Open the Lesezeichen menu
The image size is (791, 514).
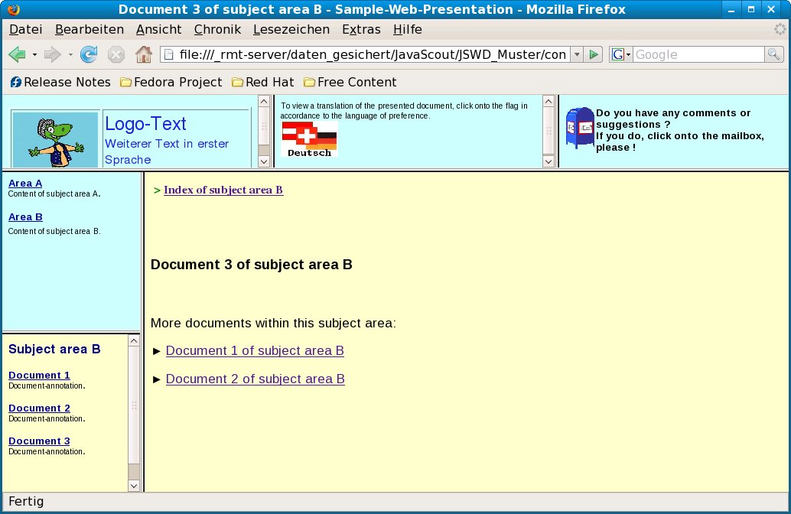(291, 29)
